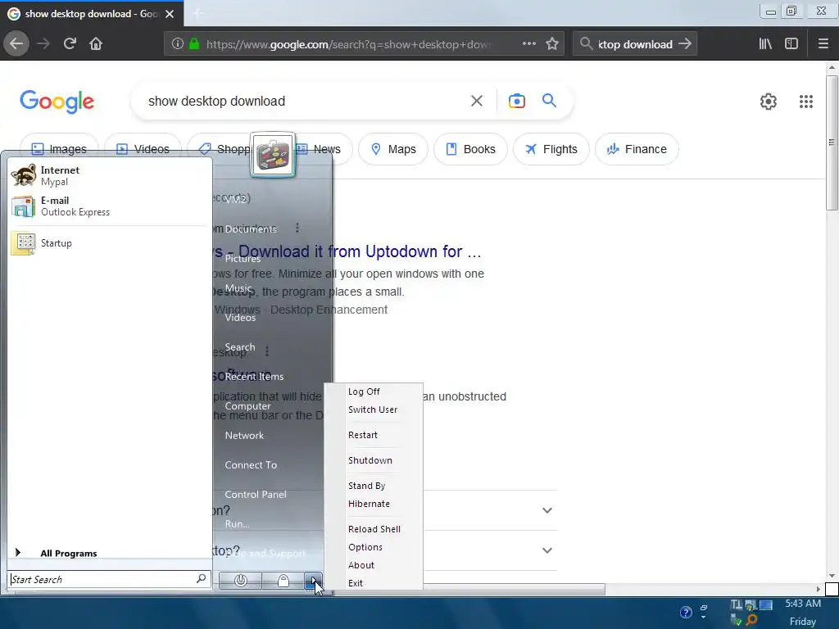Open the browser library icon
This screenshot has height=629, width=839.
[x=765, y=44]
